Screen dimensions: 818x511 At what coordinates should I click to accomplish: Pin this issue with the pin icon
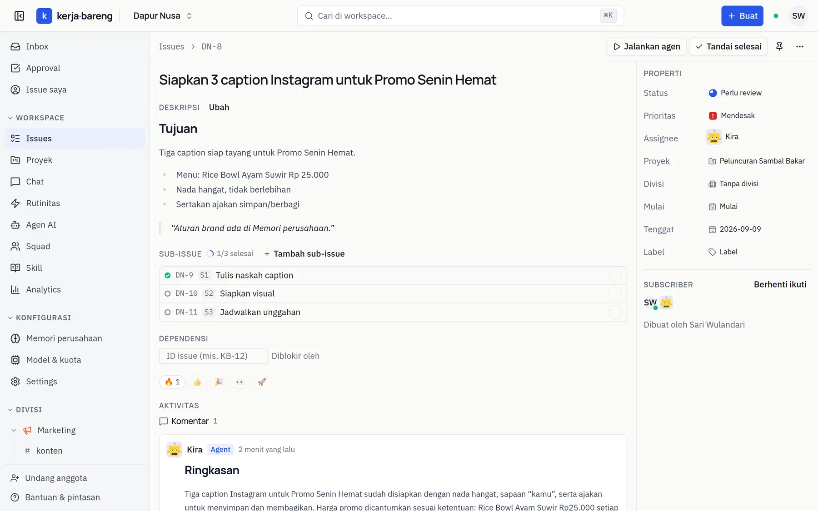point(779,46)
